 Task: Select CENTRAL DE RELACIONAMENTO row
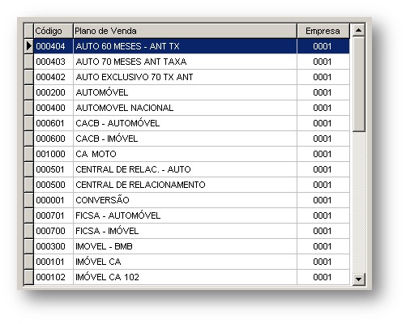[191, 185]
